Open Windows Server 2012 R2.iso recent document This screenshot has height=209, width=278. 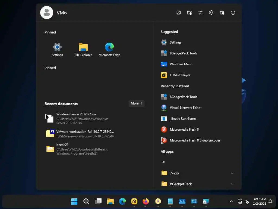click(x=80, y=118)
